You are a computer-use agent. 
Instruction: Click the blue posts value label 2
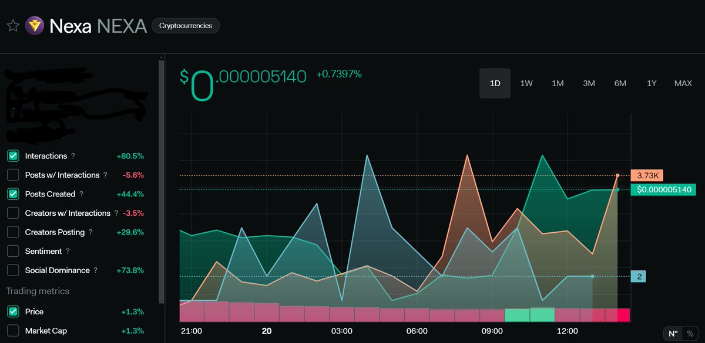pos(639,276)
